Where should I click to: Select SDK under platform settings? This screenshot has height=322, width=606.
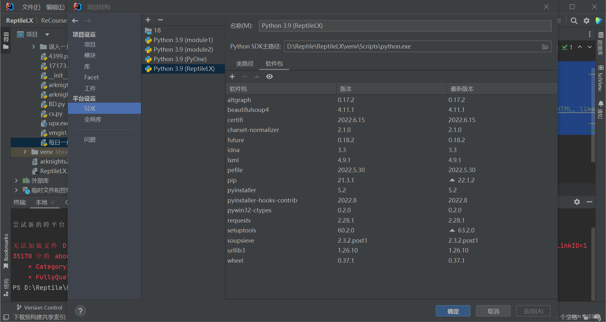click(x=104, y=108)
